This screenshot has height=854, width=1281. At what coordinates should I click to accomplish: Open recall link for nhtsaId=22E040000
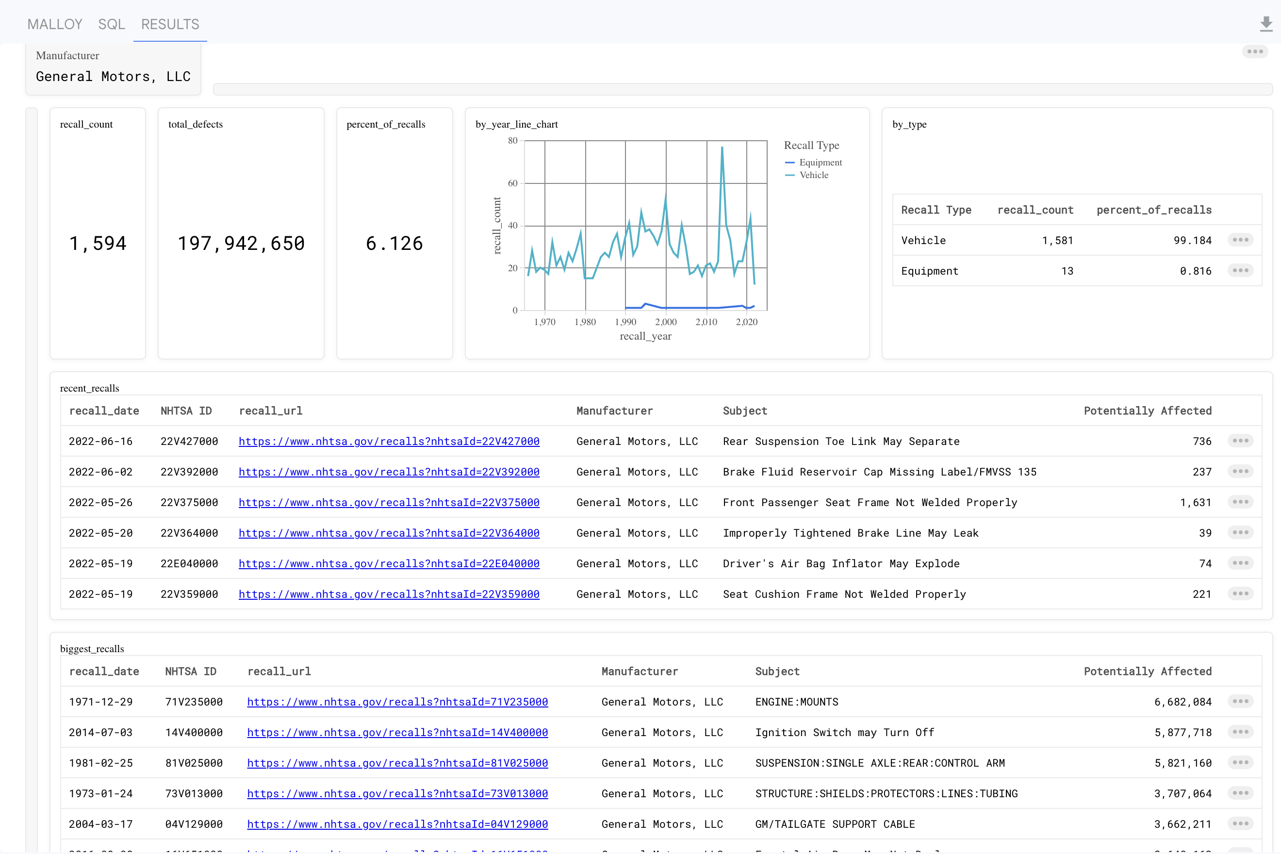point(389,563)
